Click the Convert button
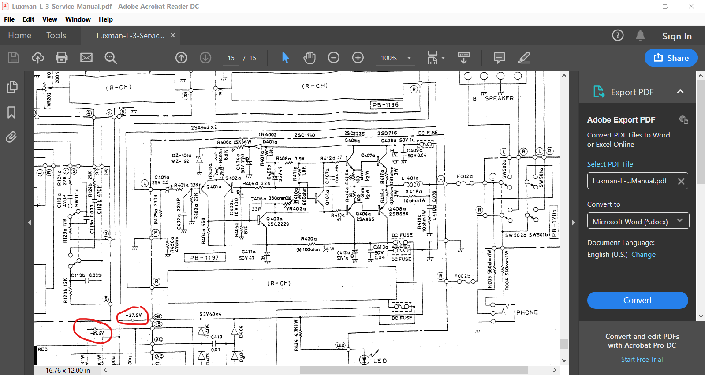The image size is (705, 375). [638, 300]
